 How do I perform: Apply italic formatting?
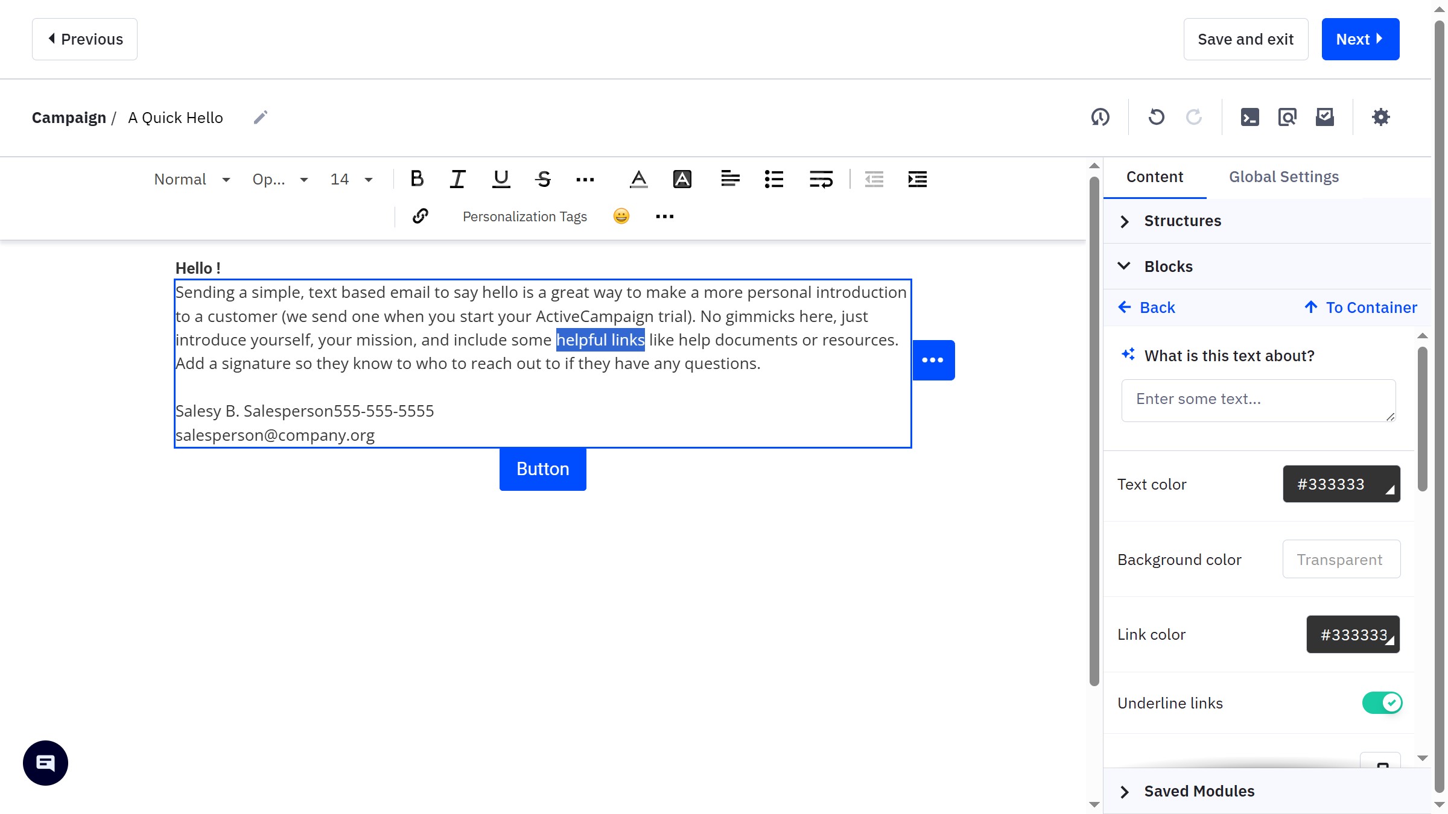(457, 179)
